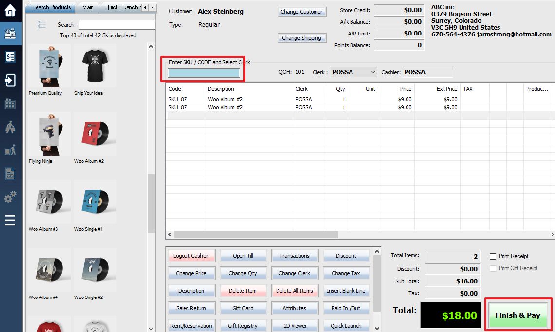555x332 pixels.
Task: Click the Attributes button
Action: [295, 308]
